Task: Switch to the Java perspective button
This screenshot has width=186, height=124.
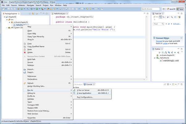Action: point(180,9)
